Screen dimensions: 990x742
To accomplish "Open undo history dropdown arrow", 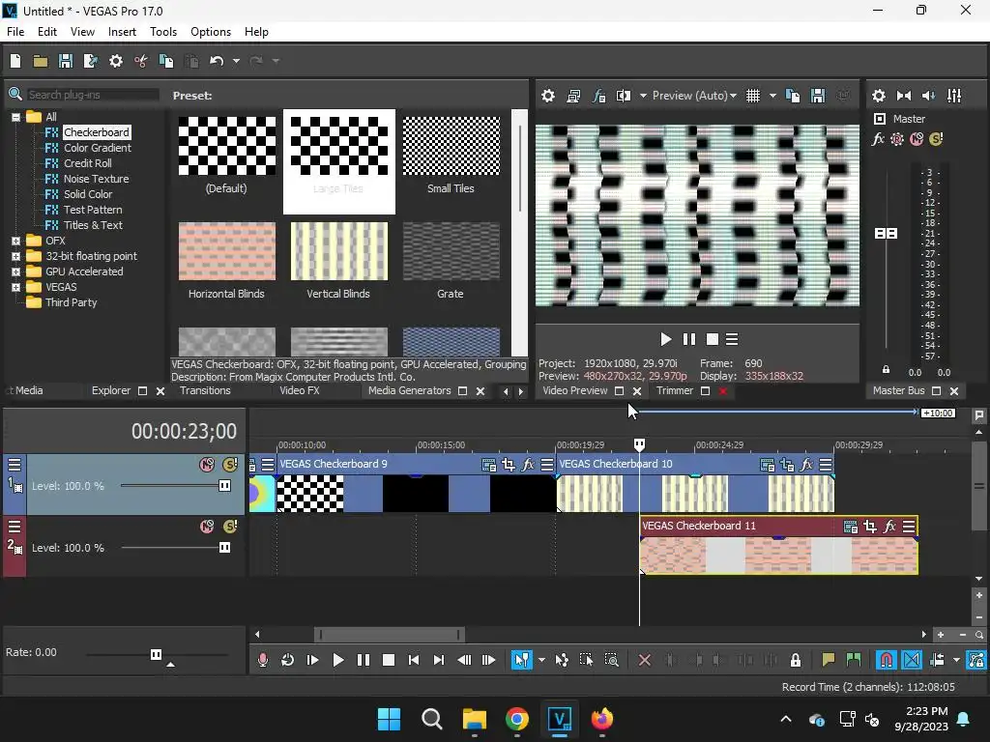I will pos(236,61).
